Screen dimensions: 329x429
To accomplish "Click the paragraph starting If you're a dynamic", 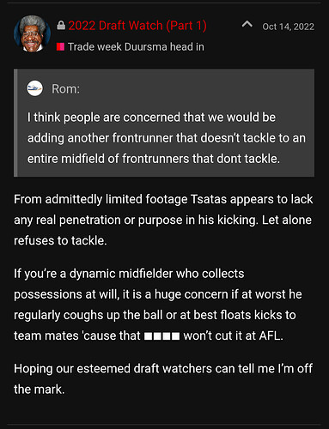I will coord(158,305).
